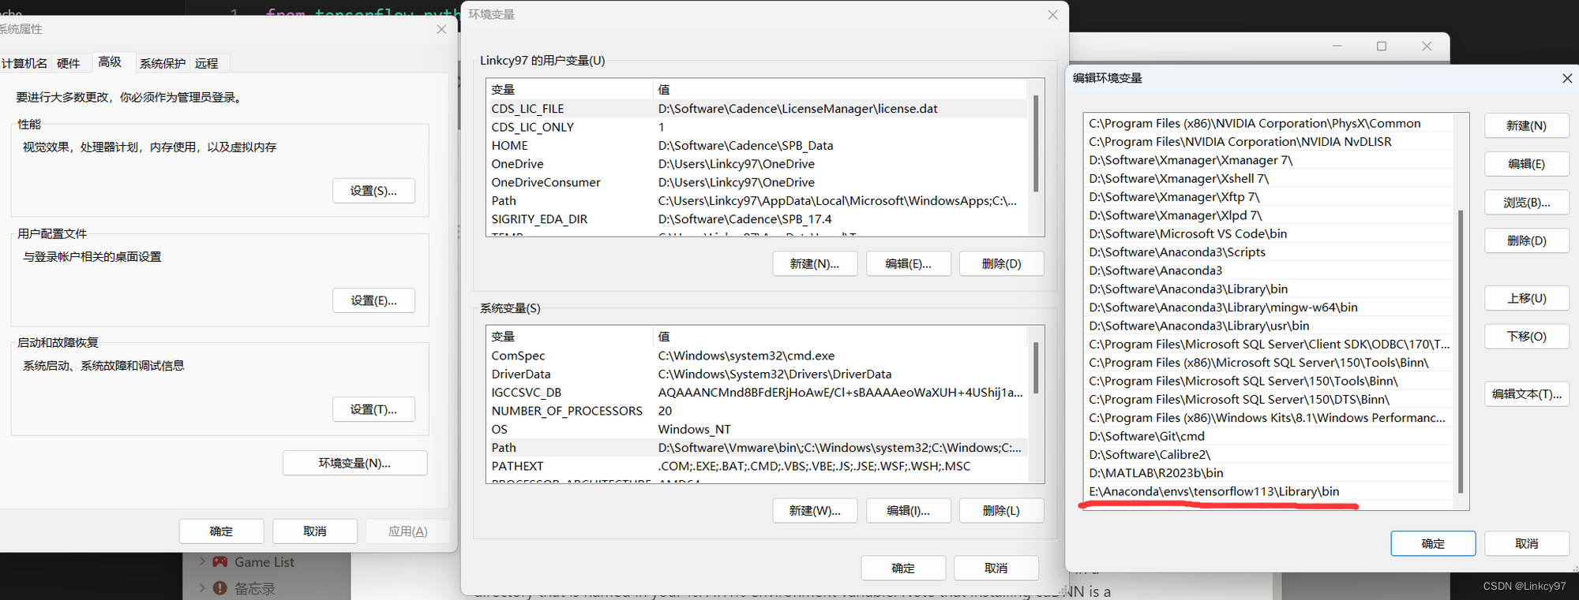Select D:\Software\Microsoft VS Code\bin entry
This screenshot has height=600, width=1579.
point(1269,233)
